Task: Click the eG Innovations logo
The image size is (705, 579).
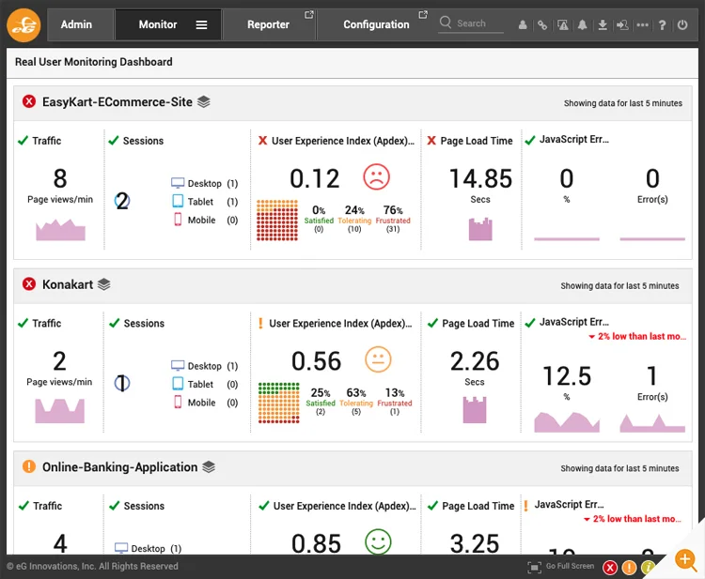Action: [23, 25]
